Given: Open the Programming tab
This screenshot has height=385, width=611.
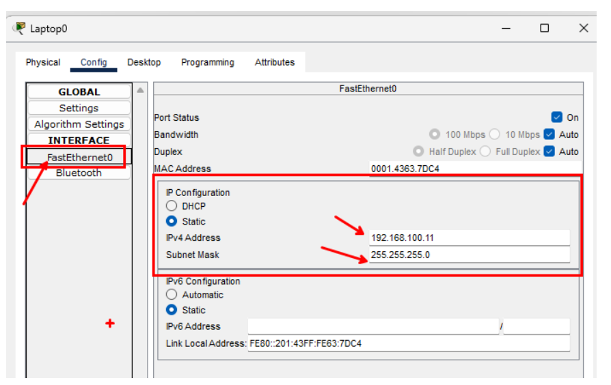Looking at the screenshot, I should [207, 62].
